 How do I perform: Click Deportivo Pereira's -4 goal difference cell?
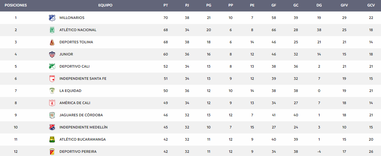click(x=319, y=152)
